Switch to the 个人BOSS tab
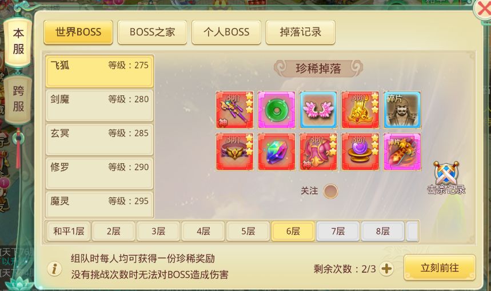 [226, 32]
